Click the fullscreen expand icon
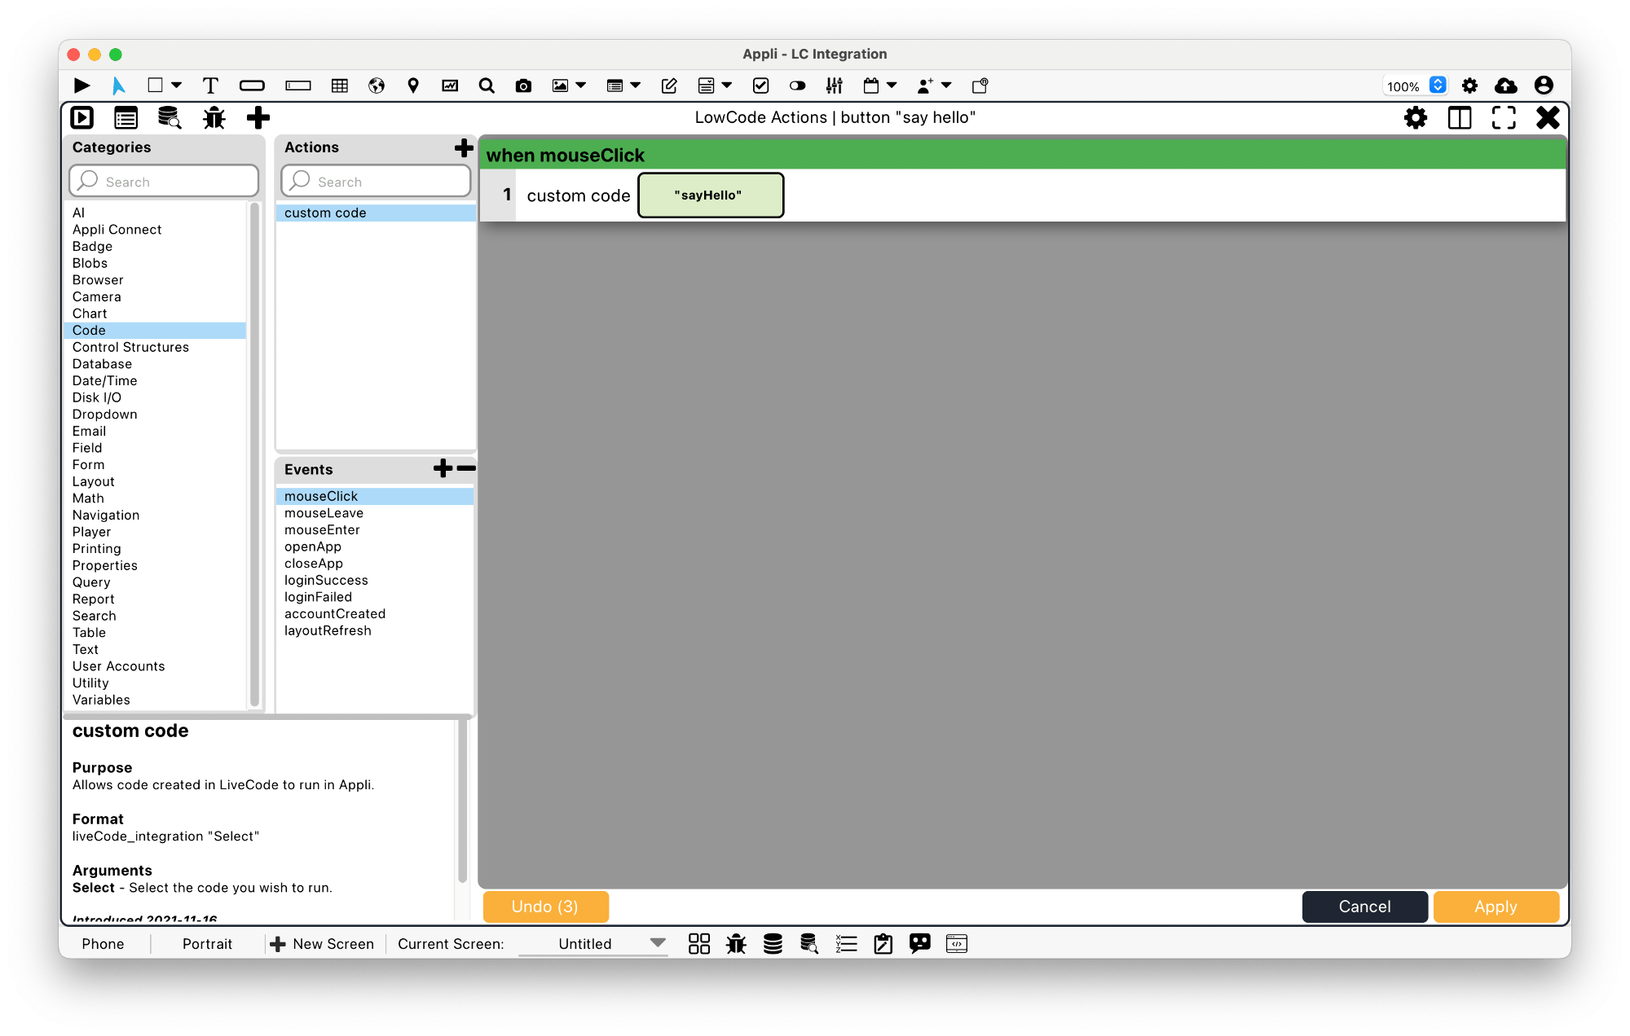Viewport: 1630px width, 1036px height. [x=1504, y=118]
